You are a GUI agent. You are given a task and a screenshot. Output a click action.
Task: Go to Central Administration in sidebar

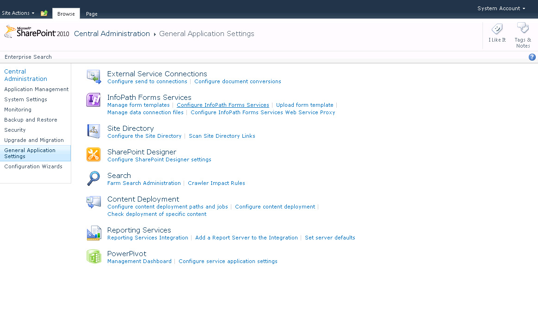[x=25, y=75]
